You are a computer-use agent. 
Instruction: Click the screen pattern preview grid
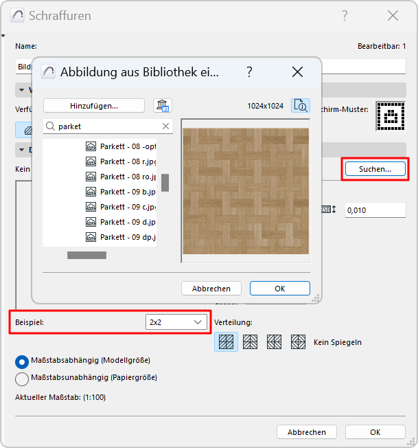(391, 116)
